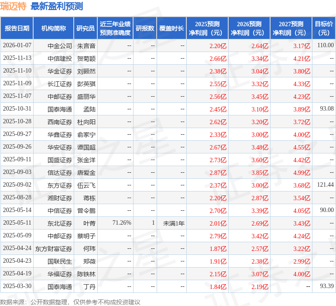Click the institution 东方证券
The width and height of the screenshot is (336, 306).
point(60,185)
